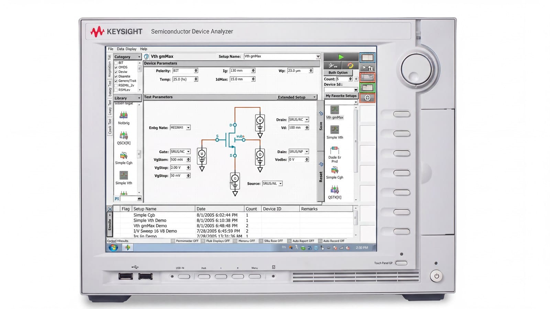Click the lightbulb icon beside Vth gmMax title

[x=146, y=57]
